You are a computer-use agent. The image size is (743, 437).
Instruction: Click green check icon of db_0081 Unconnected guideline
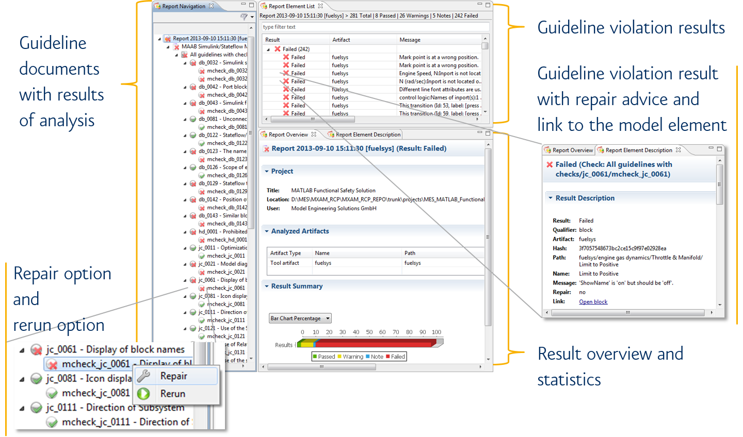coord(193,119)
